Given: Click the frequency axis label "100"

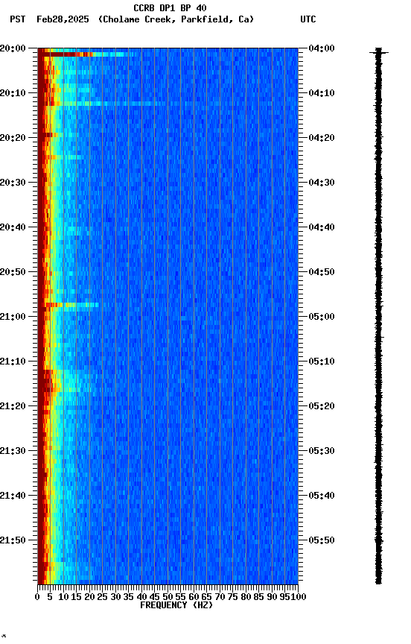Looking at the screenshot, I should click(x=299, y=597).
